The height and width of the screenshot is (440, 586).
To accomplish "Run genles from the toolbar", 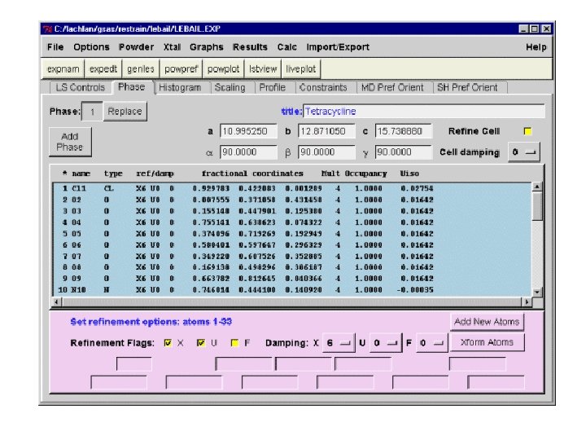I will point(141,69).
